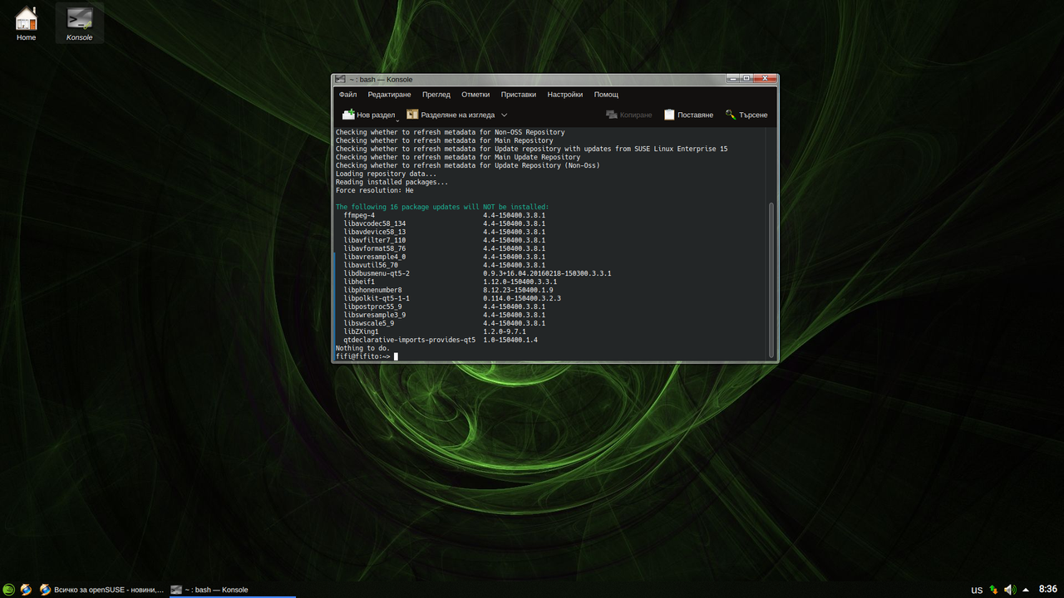This screenshot has height=598, width=1064.
Task: Open the Файл menu
Action: [347, 95]
